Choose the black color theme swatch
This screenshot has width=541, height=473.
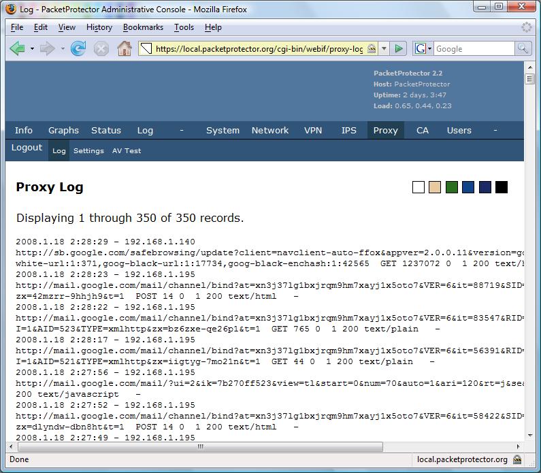(502, 187)
